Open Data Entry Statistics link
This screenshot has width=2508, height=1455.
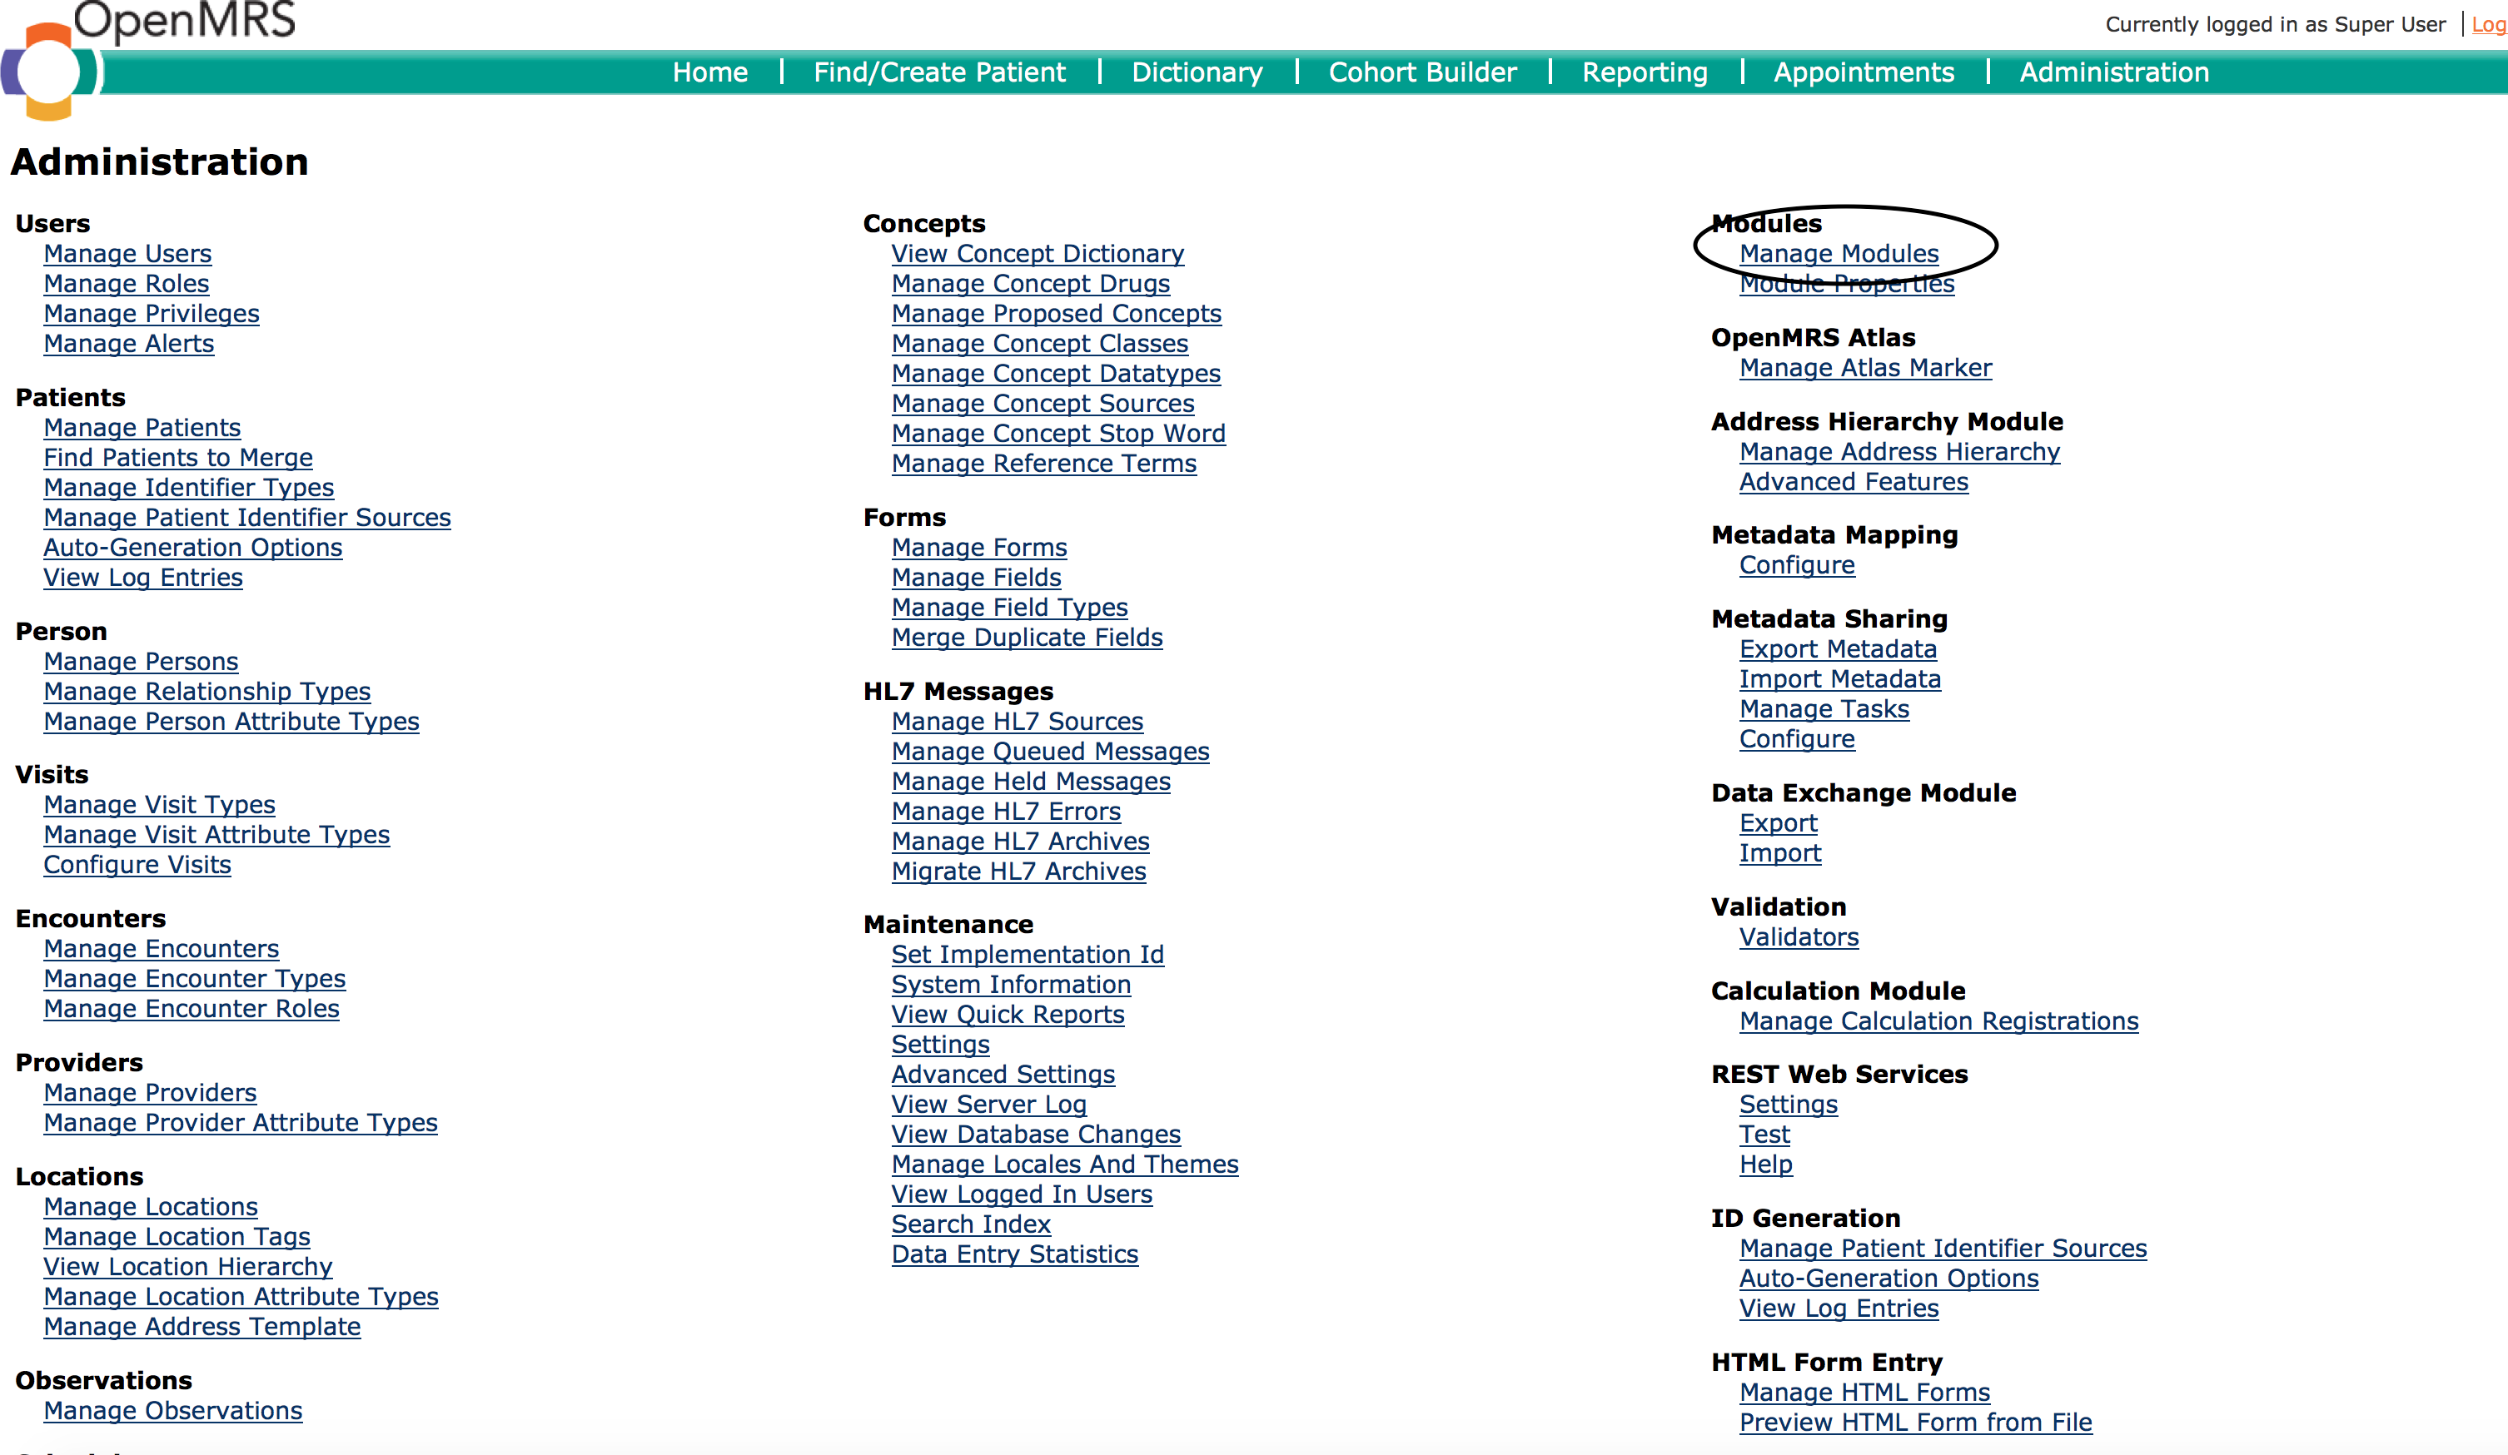click(x=1014, y=1254)
